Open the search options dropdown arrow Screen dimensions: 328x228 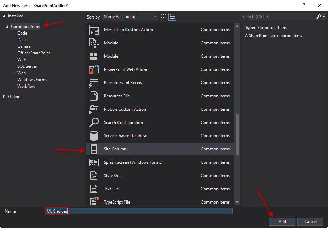coord(324,16)
